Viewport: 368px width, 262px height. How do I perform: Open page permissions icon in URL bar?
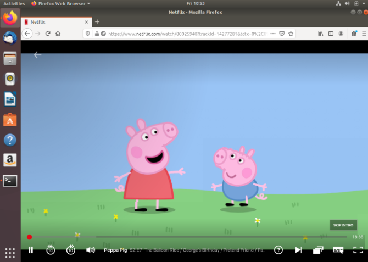(x=103, y=34)
